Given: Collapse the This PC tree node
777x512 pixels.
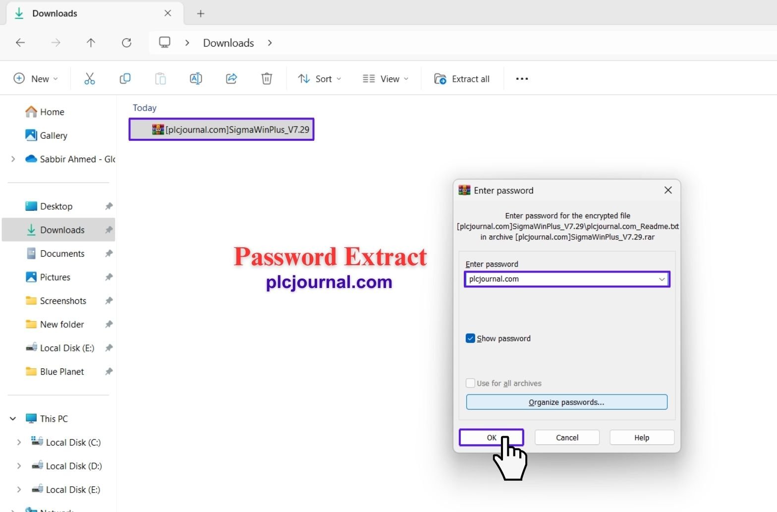Looking at the screenshot, I should (x=13, y=419).
